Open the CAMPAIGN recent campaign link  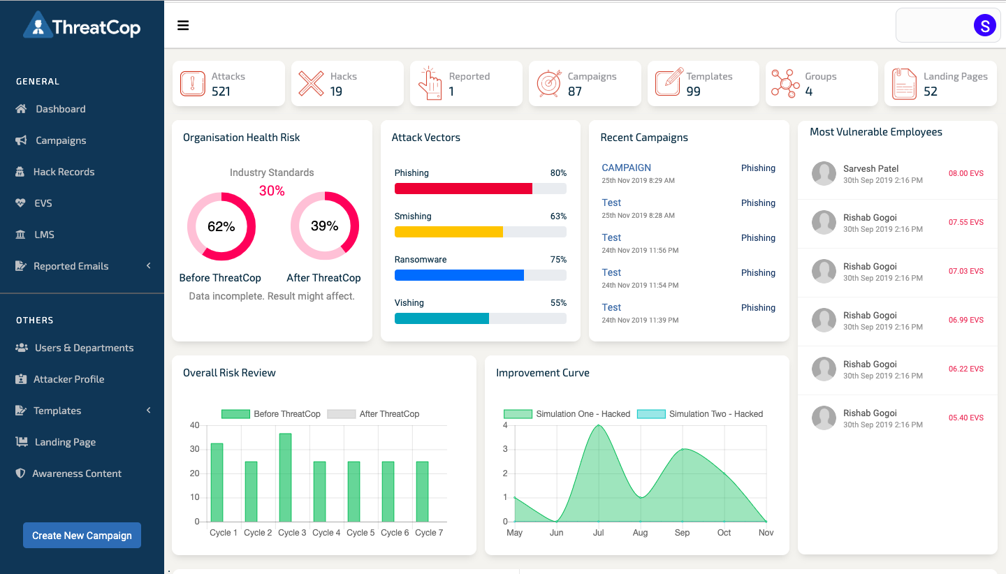626,168
